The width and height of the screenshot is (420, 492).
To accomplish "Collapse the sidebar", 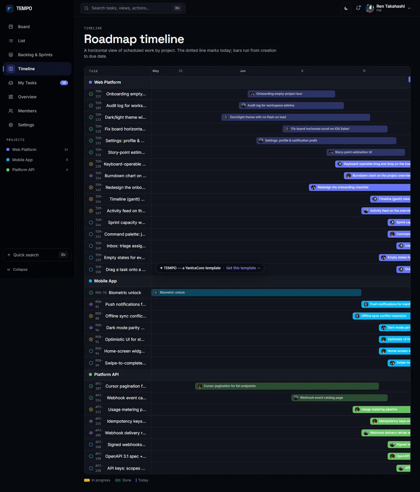I will tap(17, 269).
